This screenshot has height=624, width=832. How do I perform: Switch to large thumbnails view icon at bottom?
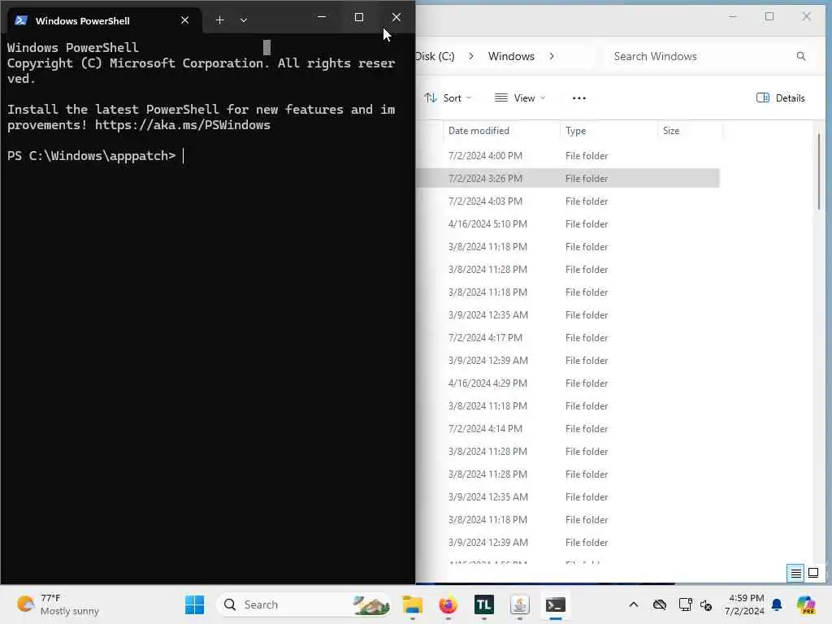(812, 573)
